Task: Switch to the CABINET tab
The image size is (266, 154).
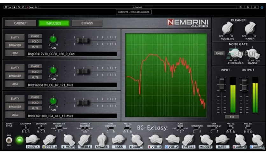Action: (x=20, y=23)
